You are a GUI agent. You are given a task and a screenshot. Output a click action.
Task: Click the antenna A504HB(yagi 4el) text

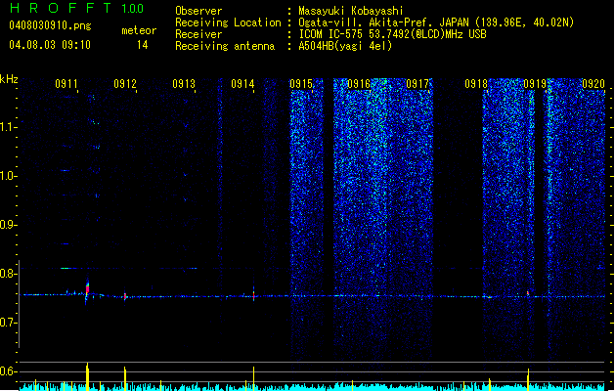[345, 46]
